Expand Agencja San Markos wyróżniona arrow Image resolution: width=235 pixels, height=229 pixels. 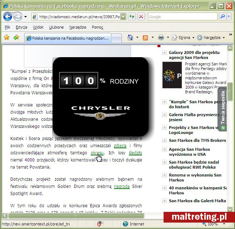[x=164, y=149]
